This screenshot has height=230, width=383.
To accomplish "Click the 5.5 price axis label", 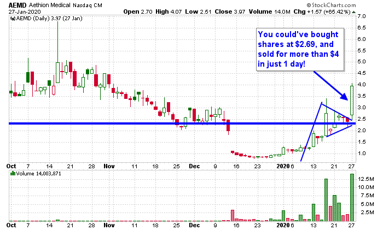I will coord(362,50).
